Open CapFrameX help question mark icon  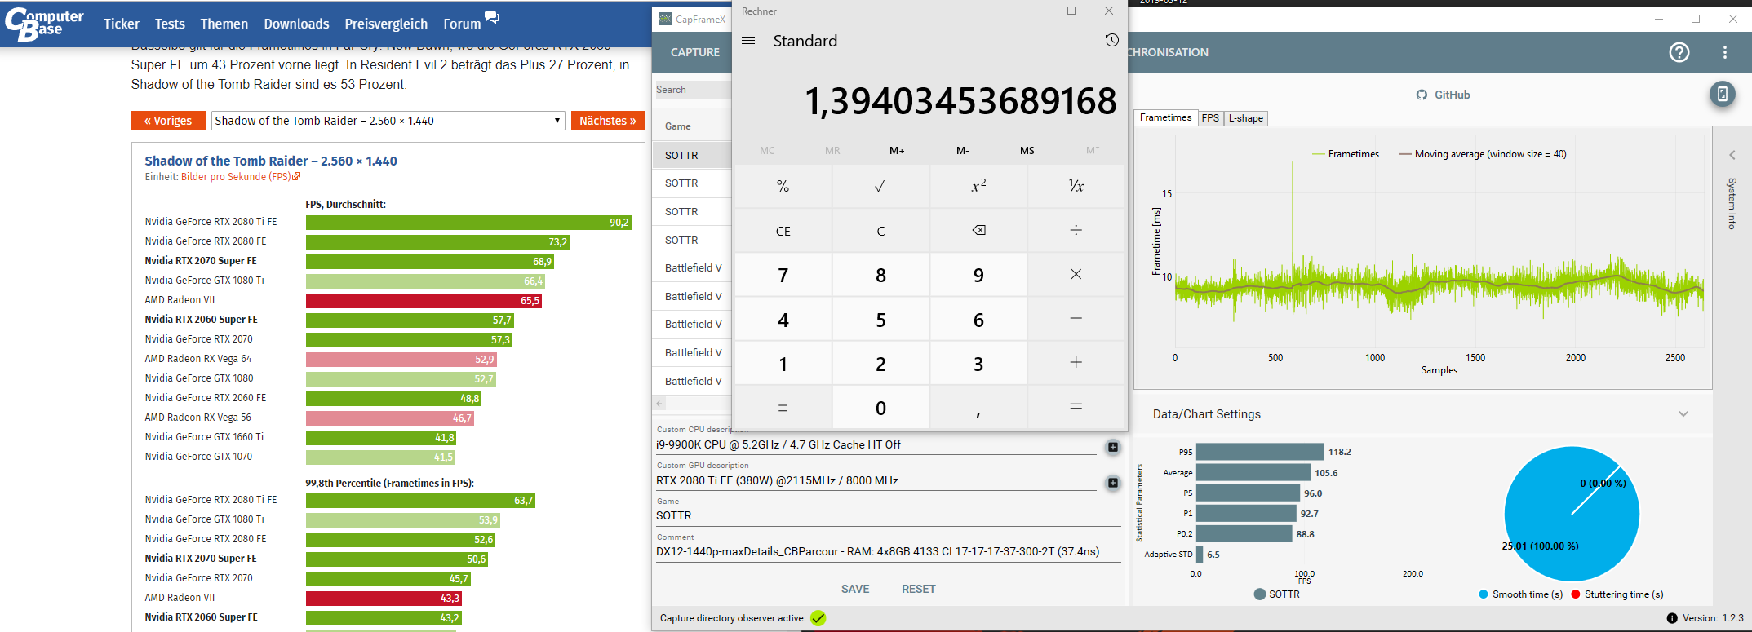click(x=1679, y=52)
